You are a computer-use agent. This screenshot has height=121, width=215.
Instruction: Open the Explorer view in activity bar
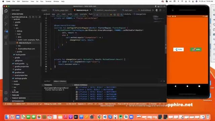(6, 11)
